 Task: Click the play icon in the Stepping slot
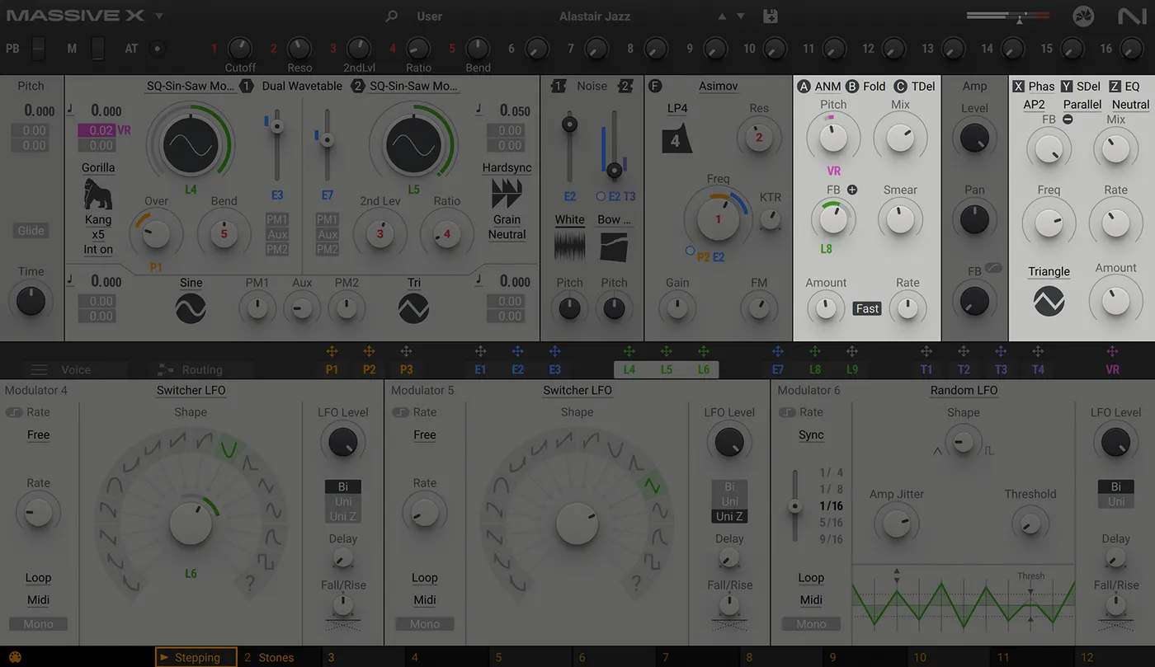pos(164,657)
